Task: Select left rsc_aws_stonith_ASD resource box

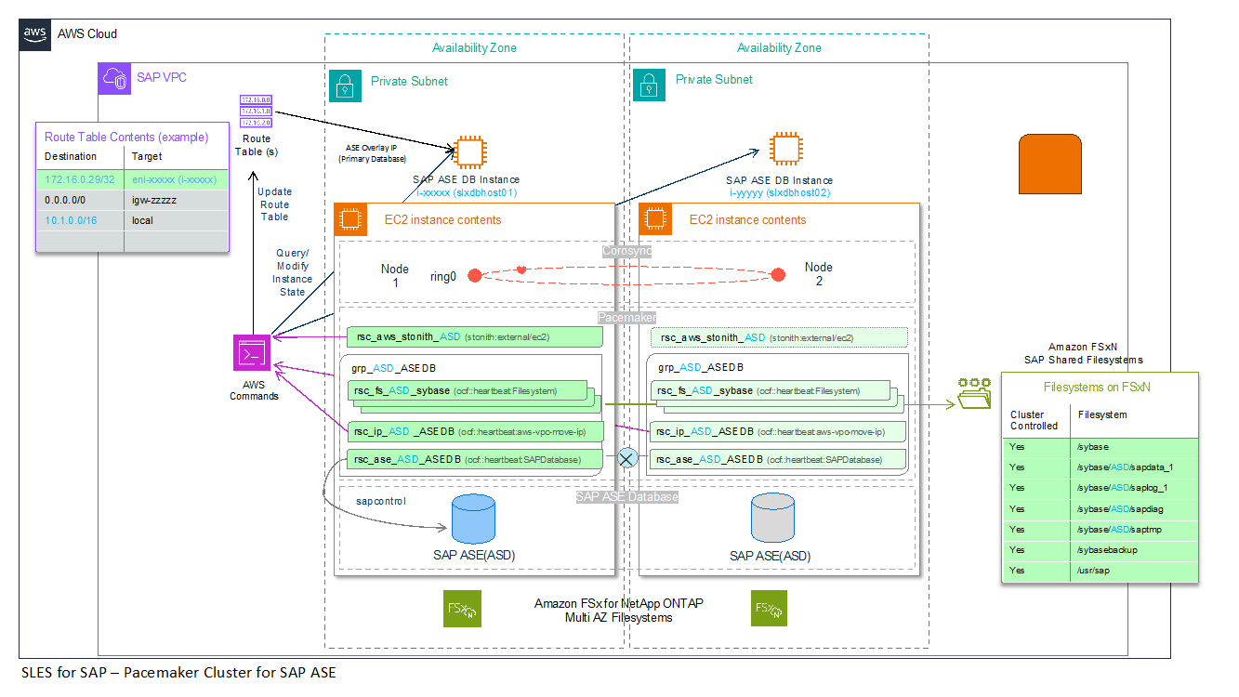Action: tap(474, 337)
